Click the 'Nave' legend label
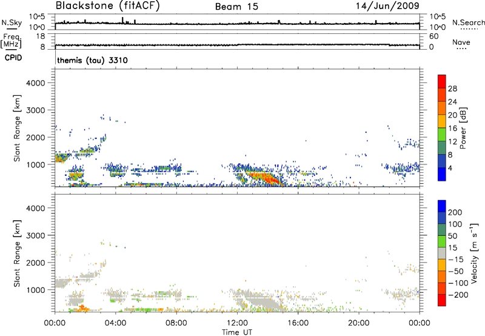The width and height of the screenshot is (485, 336). [x=461, y=42]
